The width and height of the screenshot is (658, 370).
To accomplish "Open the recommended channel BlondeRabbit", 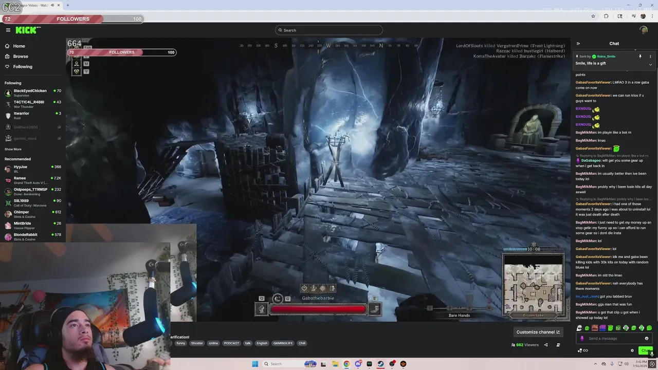I will pos(33,237).
